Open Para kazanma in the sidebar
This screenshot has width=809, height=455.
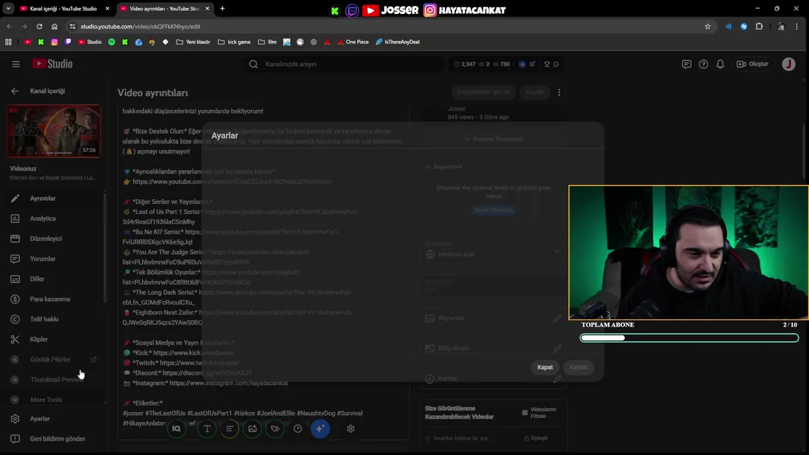point(52,300)
